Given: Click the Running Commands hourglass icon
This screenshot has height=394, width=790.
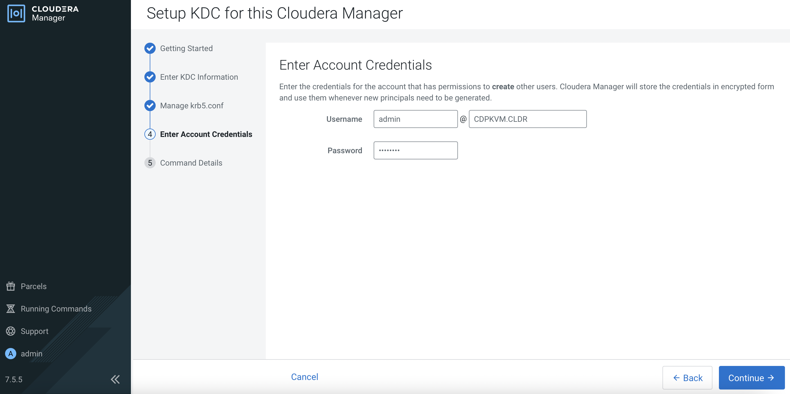Looking at the screenshot, I should point(11,308).
